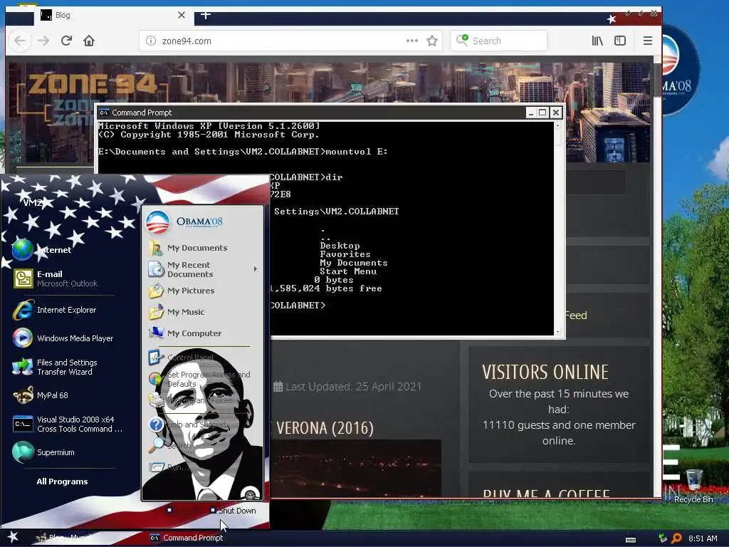Open Command Prompt window system menu icon
This screenshot has width=729, height=547.
(x=104, y=113)
